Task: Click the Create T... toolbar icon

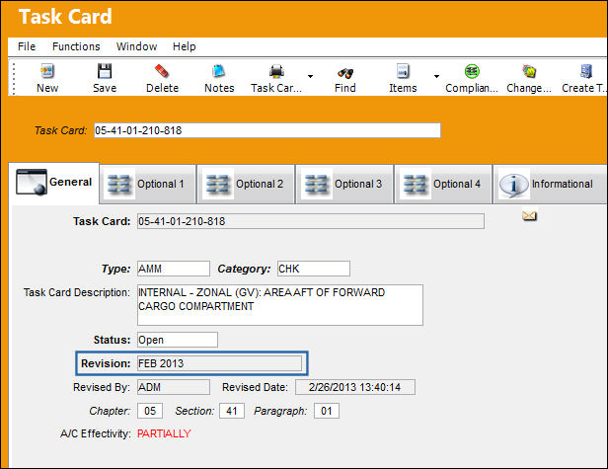Action: click(585, 71)
